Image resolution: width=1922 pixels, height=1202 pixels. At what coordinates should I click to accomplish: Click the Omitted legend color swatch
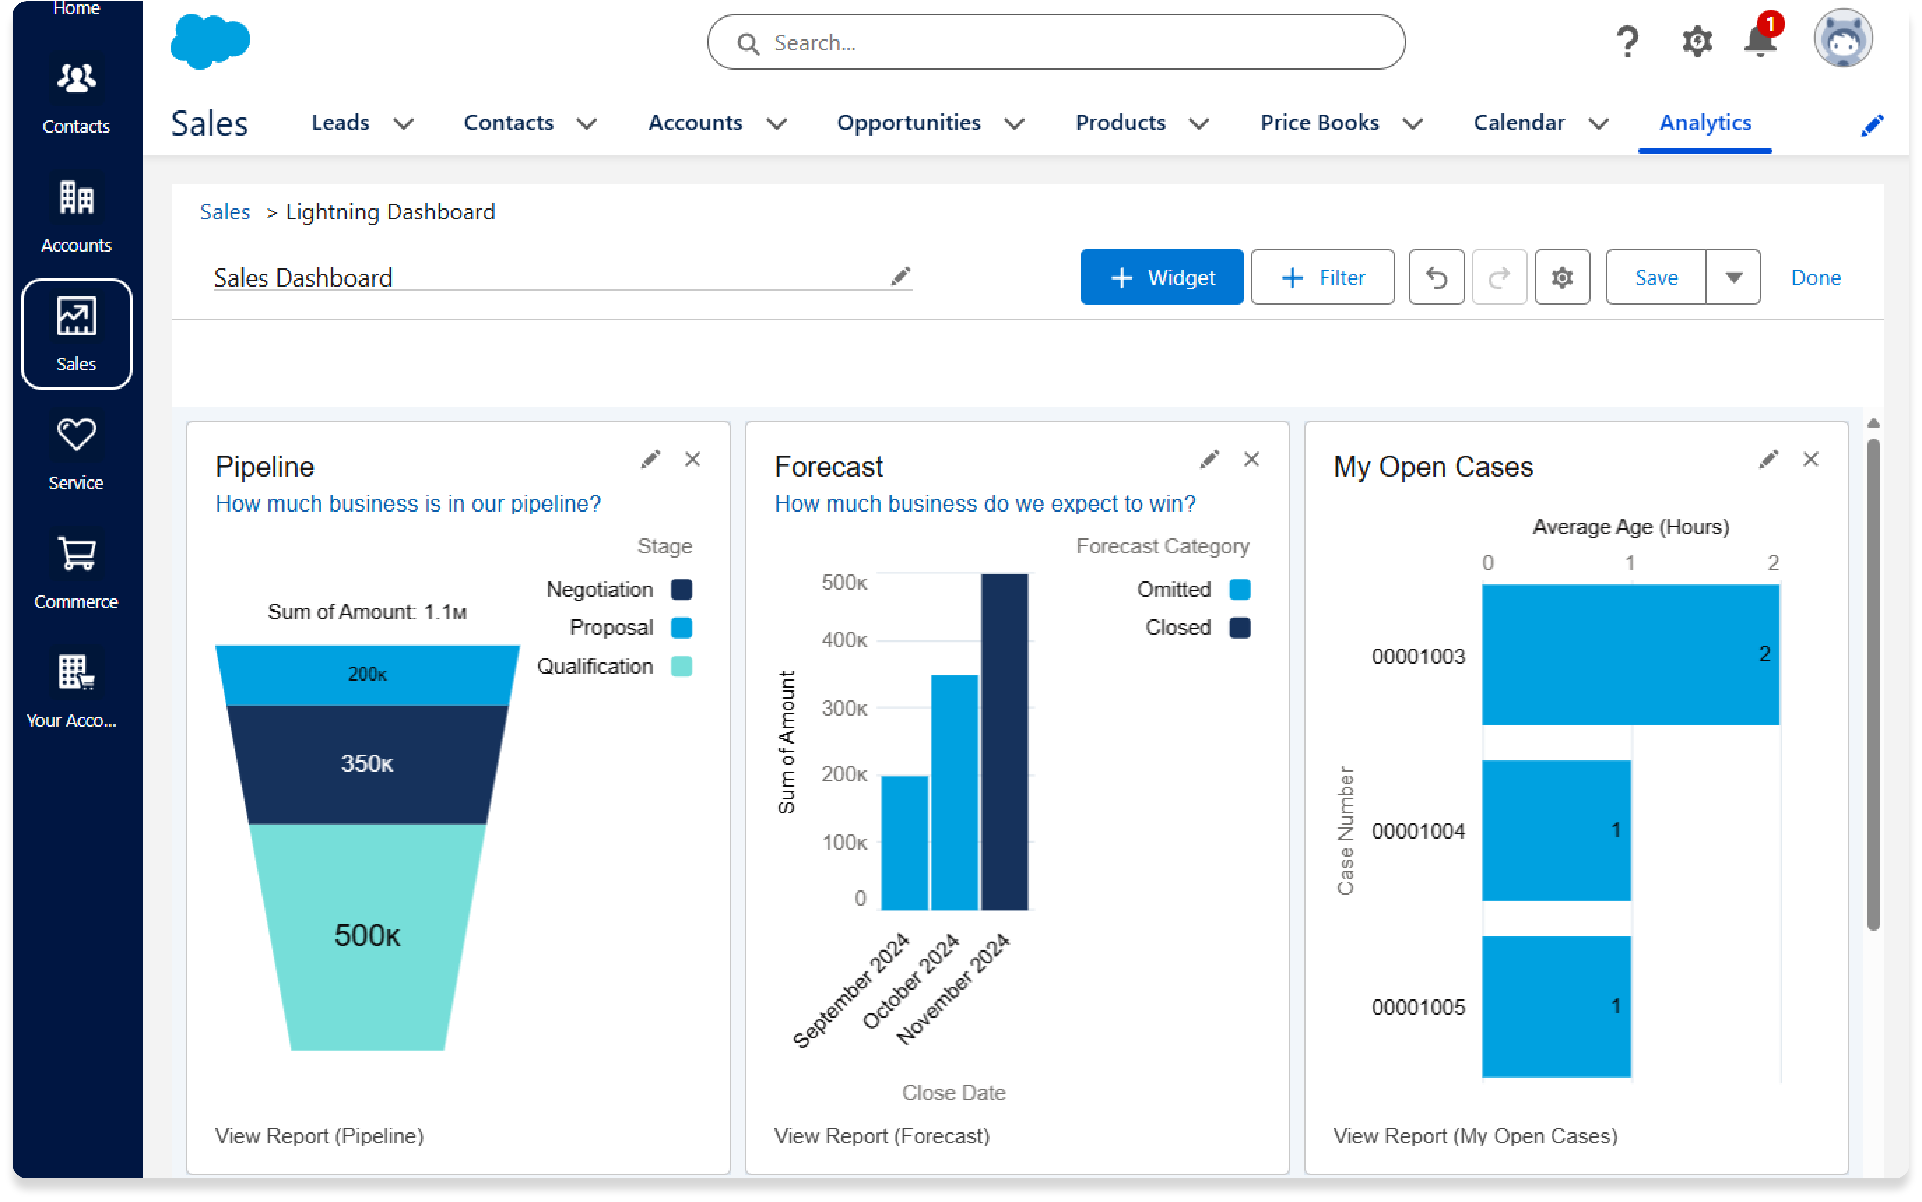pyautogui.click(x=1240, y=590)
